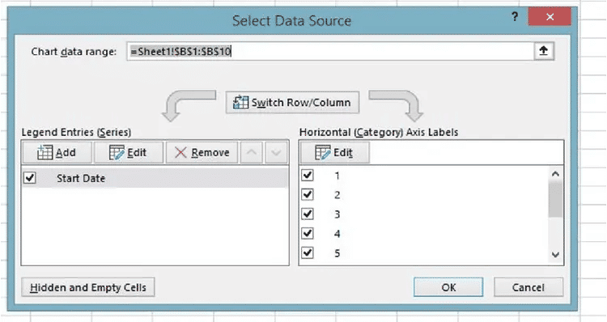
Task: Open Hidden and Empty Cells settings
Action: 88,287
